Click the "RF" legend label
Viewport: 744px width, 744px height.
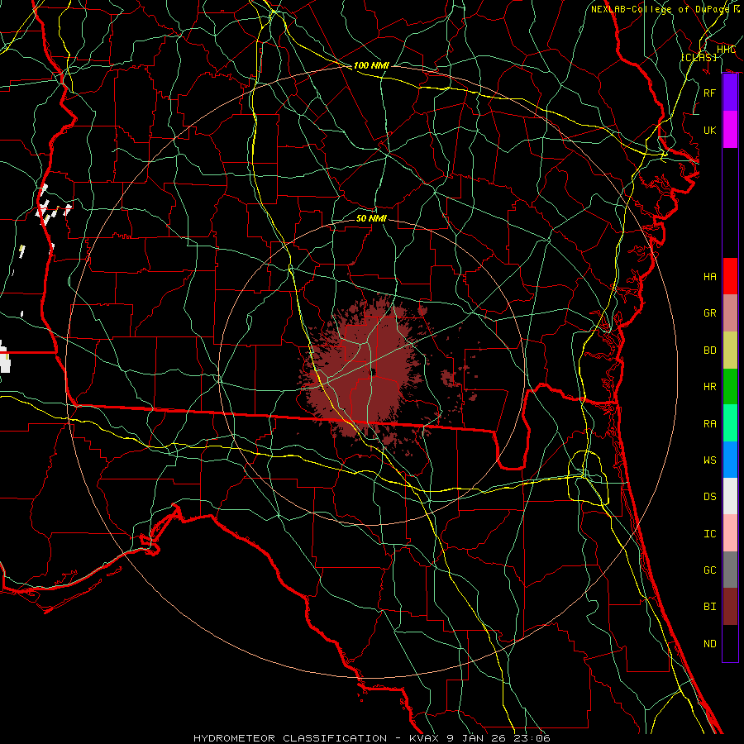(710, 93)
